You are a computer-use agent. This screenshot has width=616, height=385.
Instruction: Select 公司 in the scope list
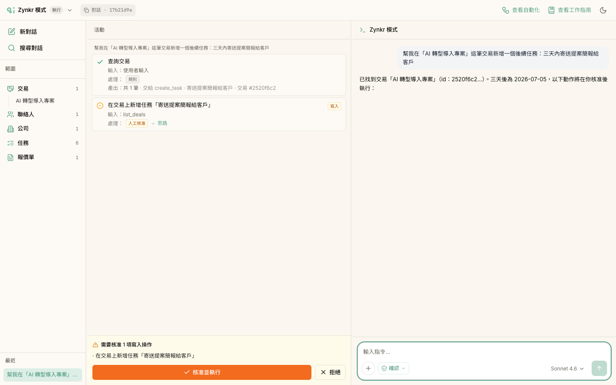point(43,129)
